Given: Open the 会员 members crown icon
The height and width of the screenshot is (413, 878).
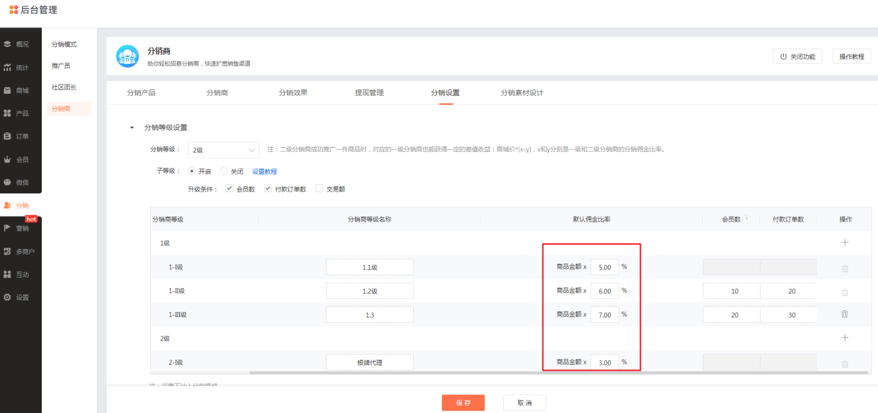Looking at the screenshot, I should 7,159.
